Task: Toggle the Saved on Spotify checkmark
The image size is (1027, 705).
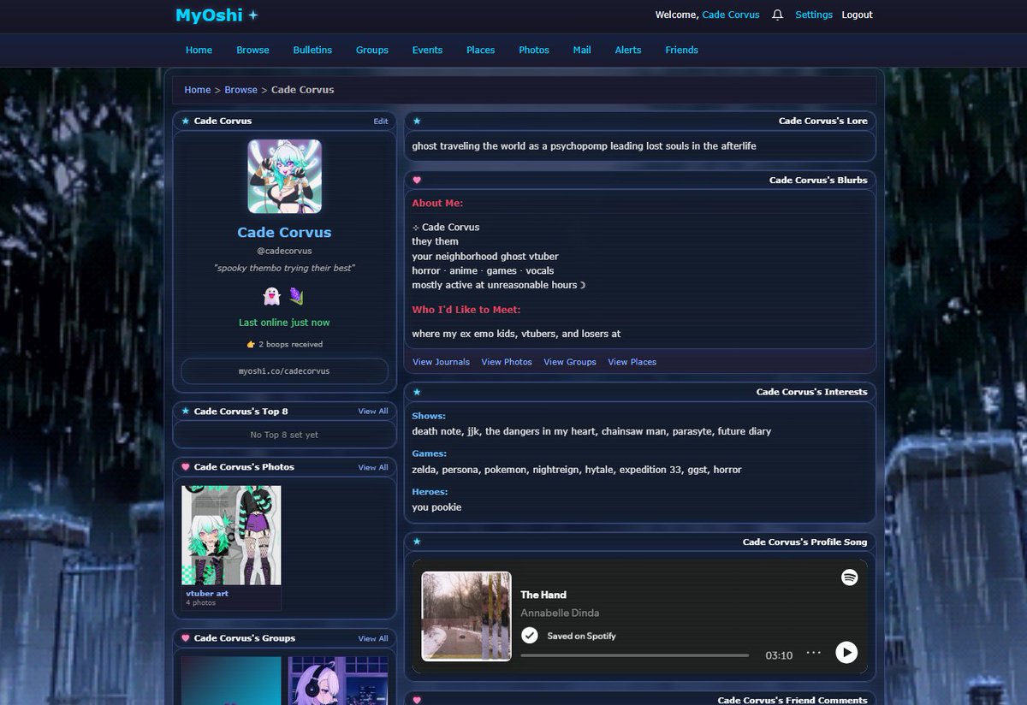Action: (x=531, y=636)
